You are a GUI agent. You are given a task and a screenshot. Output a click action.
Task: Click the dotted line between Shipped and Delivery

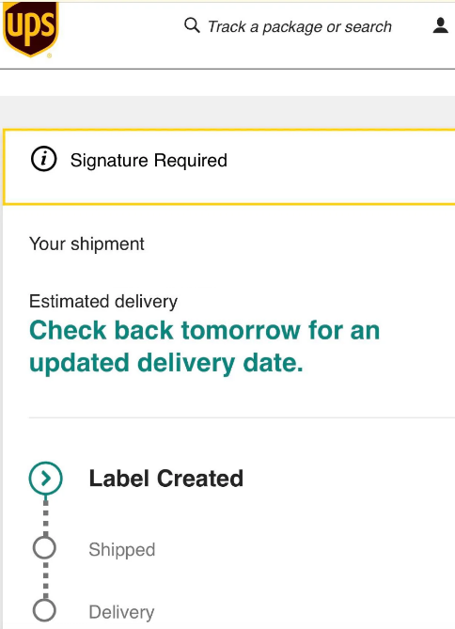pos(46,580)
